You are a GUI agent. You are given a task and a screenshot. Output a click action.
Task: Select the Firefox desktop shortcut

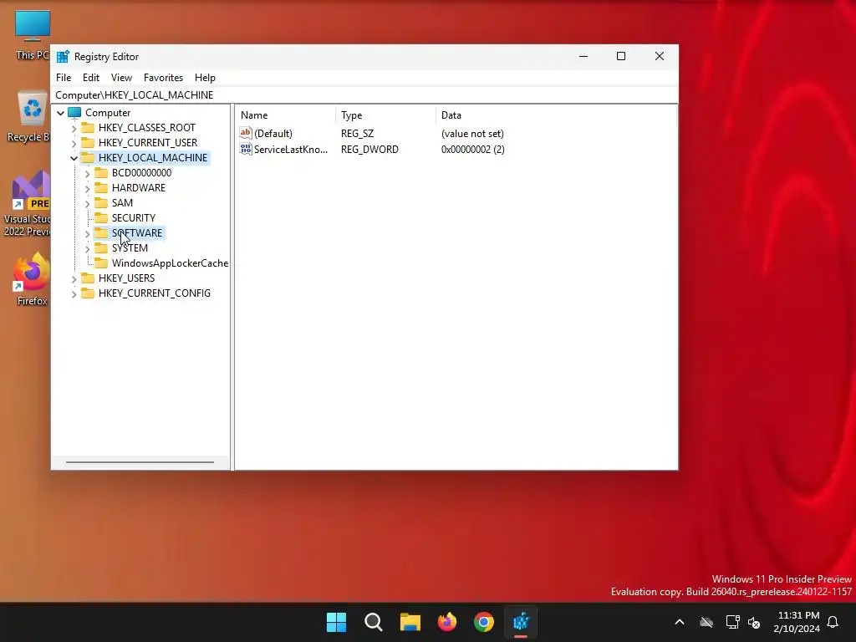(x=32, y=279)
